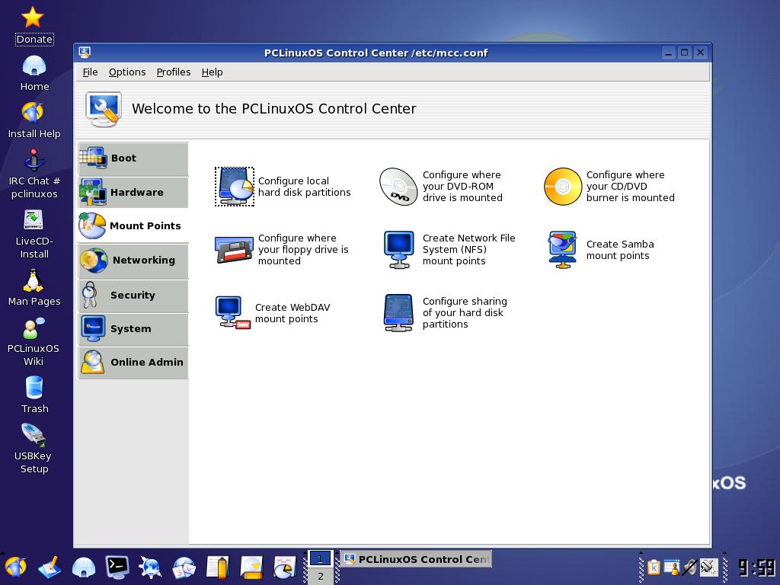The width and height of the screenshot is (780, 585).
Task: Click the panel clock showing 9:59
Action: (x=756, y=567)
